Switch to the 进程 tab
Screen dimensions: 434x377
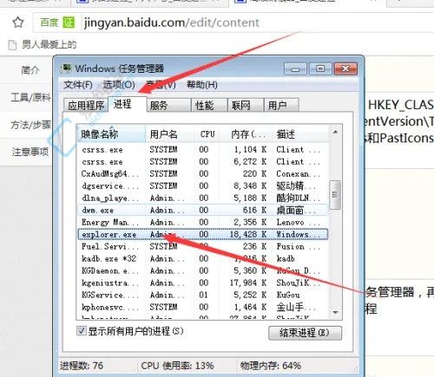pos(128,104)
